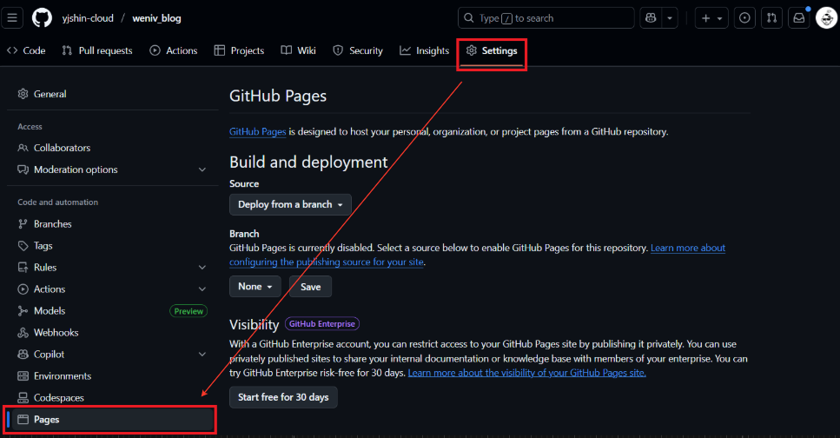Switch to the Settings tab
The image size is (840, 438).
[x=492, y=50]
